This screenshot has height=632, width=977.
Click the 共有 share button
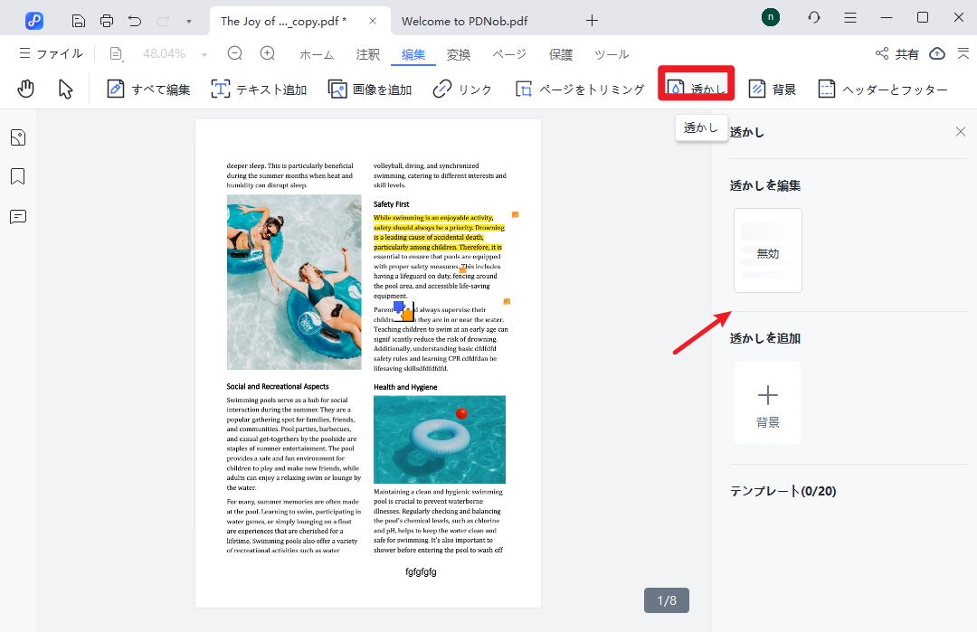(896, 54)
